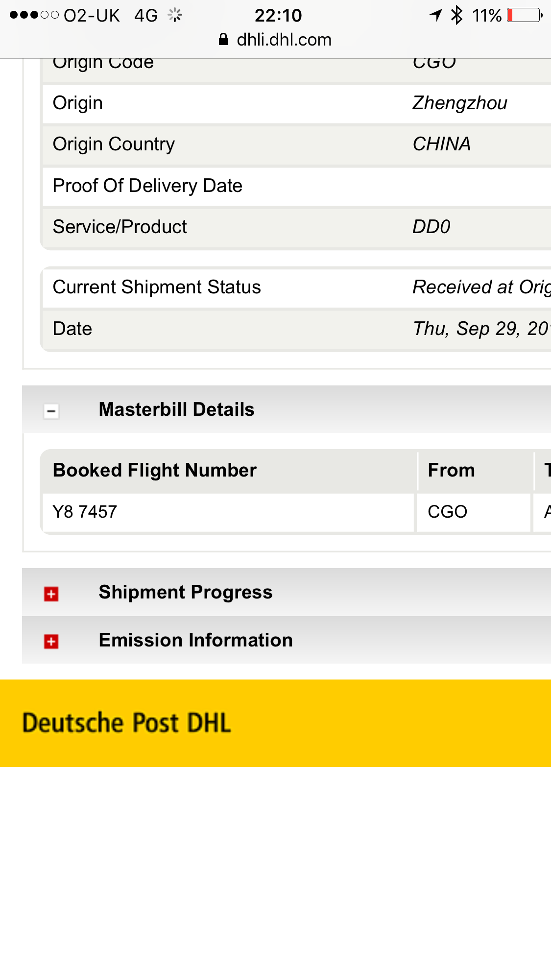Tap the 22:10 clock in status bar
The width and height of the screenshot is (551, 980).
click(x=278, y=15)
